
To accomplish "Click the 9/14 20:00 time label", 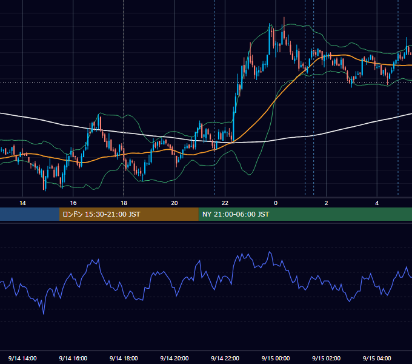I will 174,358.
